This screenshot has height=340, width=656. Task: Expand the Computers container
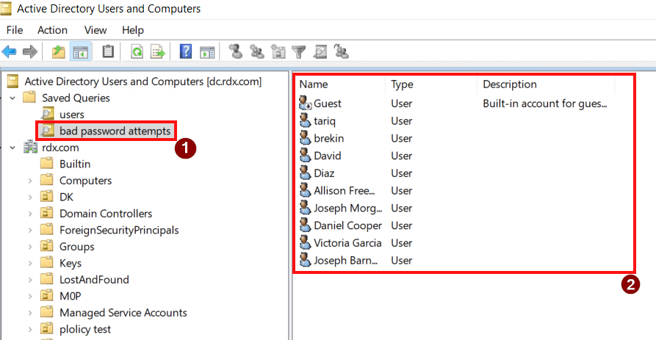30,181
